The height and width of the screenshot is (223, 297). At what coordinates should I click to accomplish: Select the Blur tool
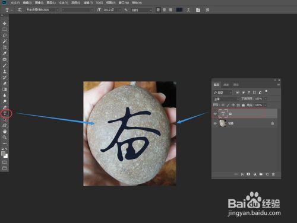click(5, 95)
